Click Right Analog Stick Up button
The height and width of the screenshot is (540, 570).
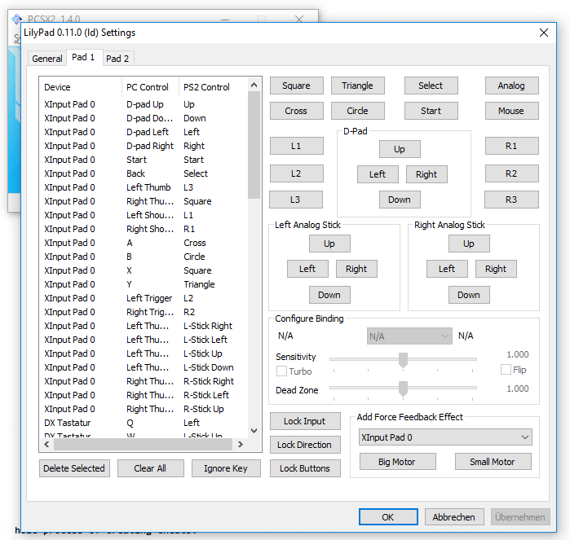coord(469,244)
